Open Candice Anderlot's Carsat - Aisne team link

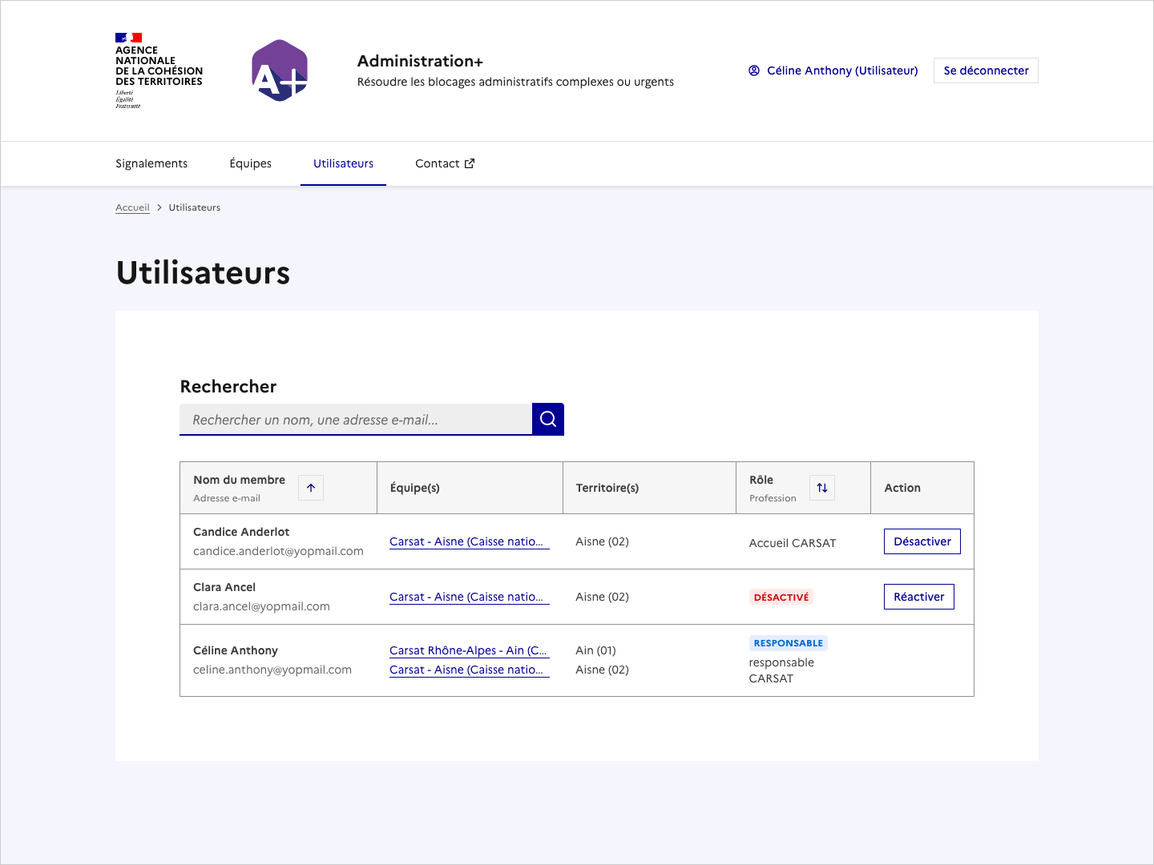click(x=469, y=541)
